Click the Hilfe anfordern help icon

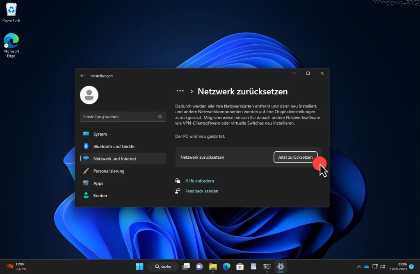click(178, 181)
